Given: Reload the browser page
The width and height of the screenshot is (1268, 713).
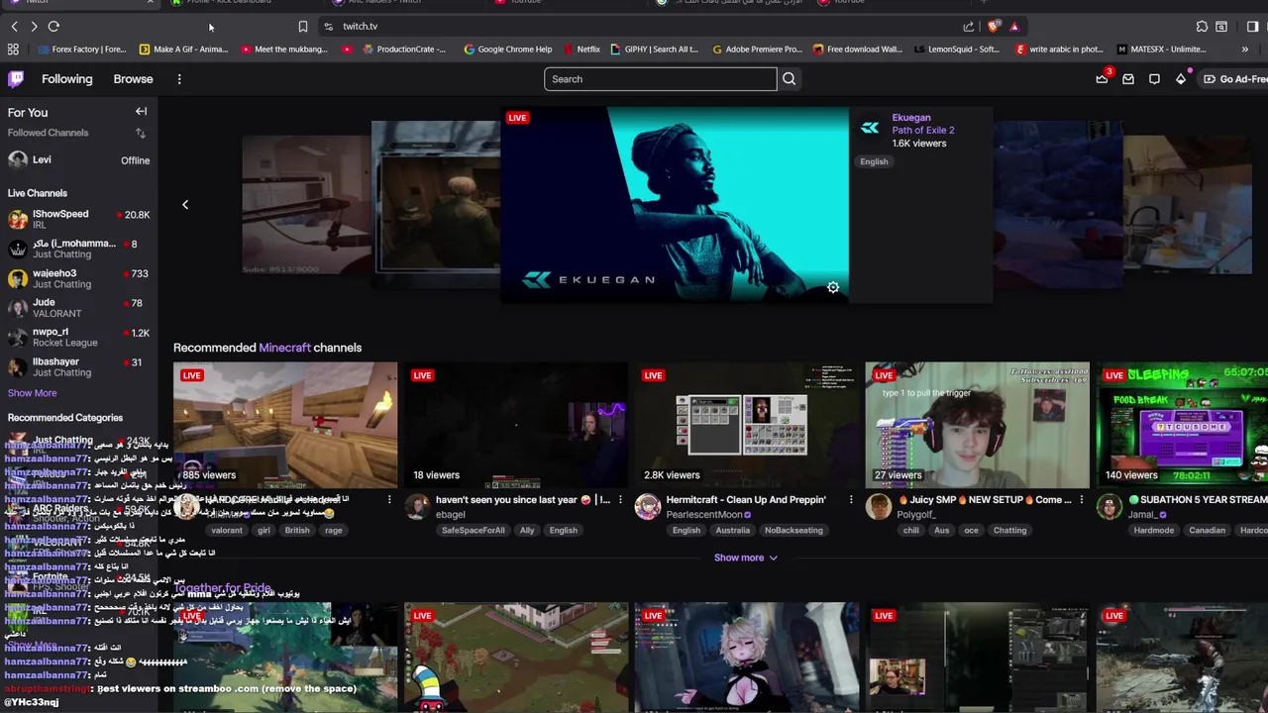Looking at the screenshot, I should coord(53,27).
